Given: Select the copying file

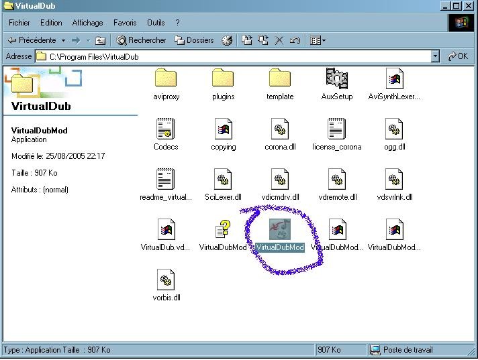Looking at the screenshot, I should [223, 135].
